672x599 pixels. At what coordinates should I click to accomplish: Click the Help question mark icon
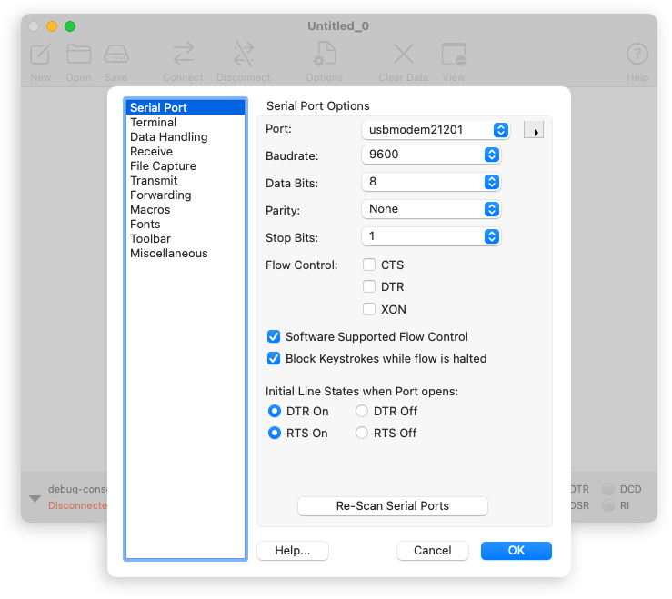point(637,55)
